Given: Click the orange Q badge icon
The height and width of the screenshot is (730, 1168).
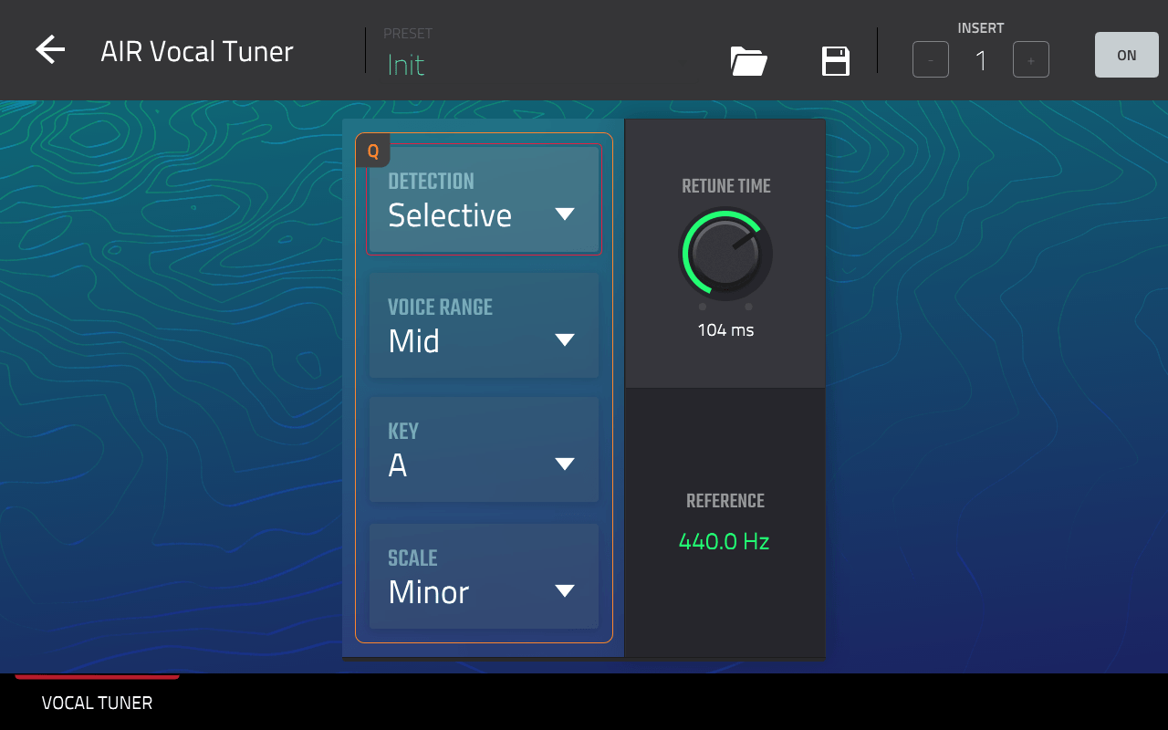Looking at the screenshot, I should click(x=373, y=151).
